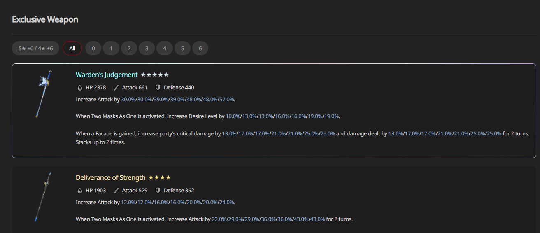Select refinement level 2
Viewport: 540px width, 233px height.
[x=129, y=48]
